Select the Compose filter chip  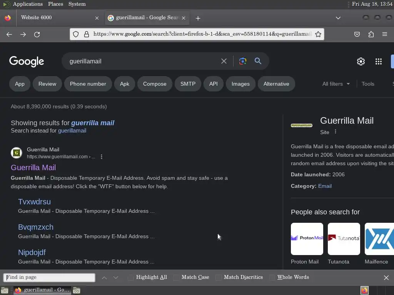155,84
